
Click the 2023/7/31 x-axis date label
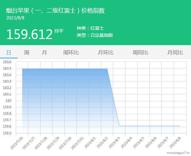(77, 143)
